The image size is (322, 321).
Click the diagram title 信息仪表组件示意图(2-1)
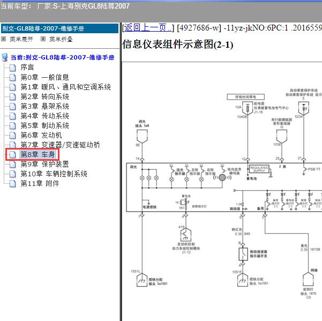coord(178,44)
